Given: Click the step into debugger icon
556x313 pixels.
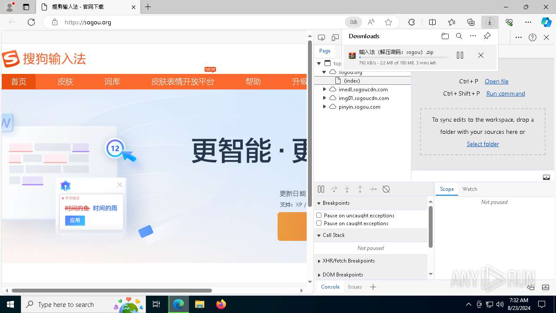Looking at the screenshot, I should [347, 189].
